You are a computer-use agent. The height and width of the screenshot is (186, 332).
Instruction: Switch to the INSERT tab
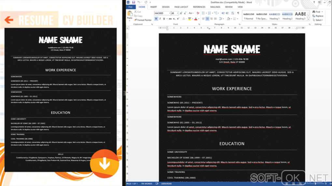154,7
